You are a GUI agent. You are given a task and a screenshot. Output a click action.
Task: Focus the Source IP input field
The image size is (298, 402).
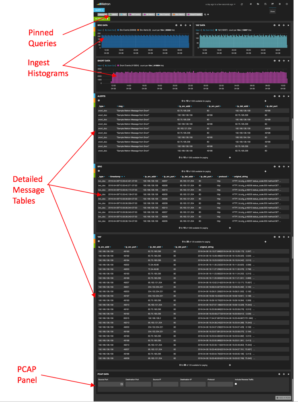coord(166,384)
